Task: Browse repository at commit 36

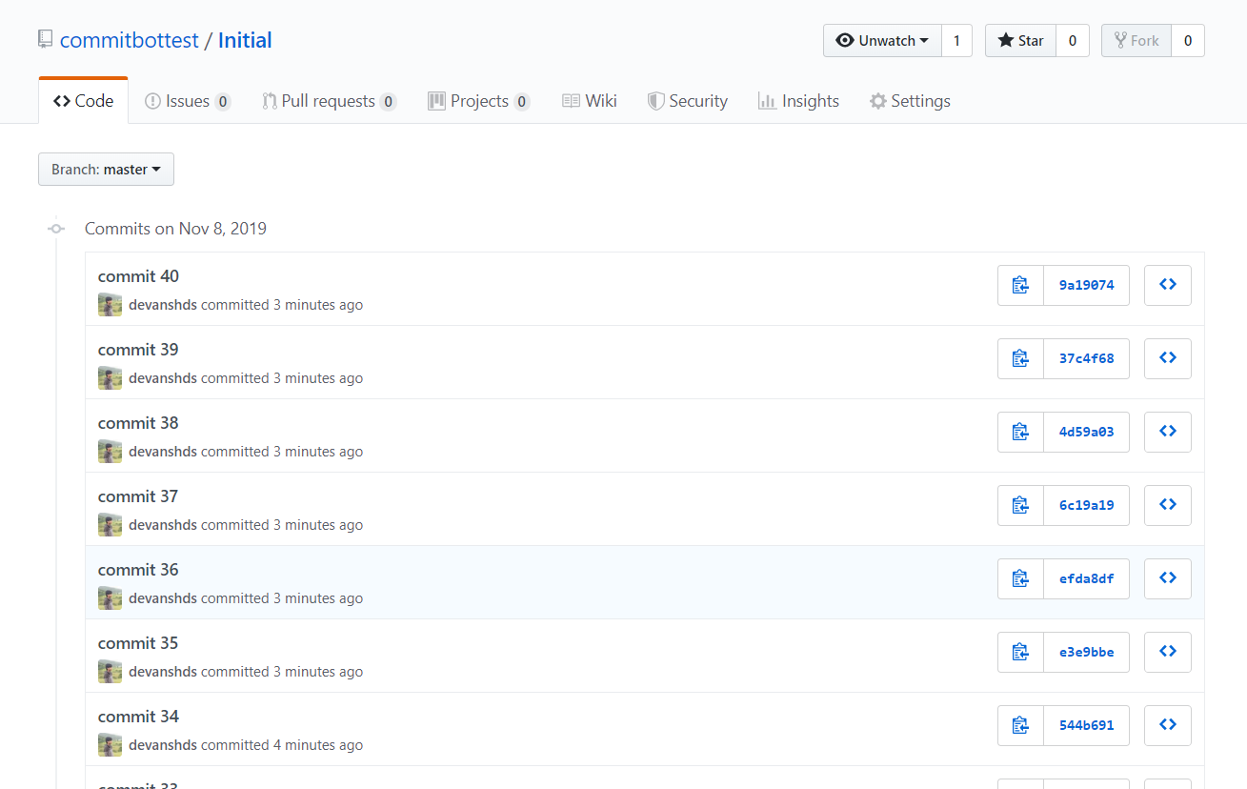Action: (x=1168, y=578)
